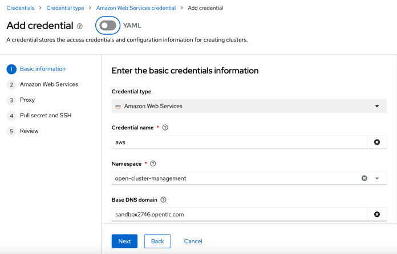397x254 pixels.
Task: Clear the Base DNS domain field
Action: tap(377, 214)
